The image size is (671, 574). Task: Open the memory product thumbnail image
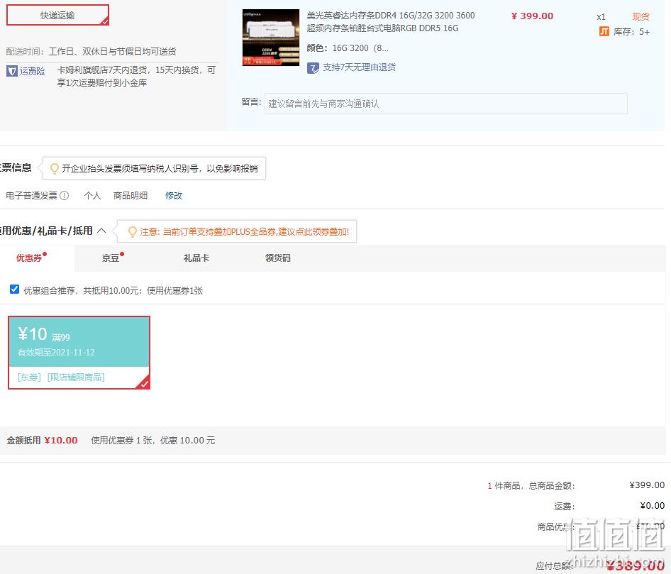coord(271,38)
